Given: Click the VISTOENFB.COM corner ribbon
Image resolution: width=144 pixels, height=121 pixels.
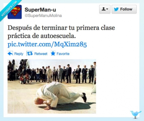Looking at the screenshot, I should [9, 9].
